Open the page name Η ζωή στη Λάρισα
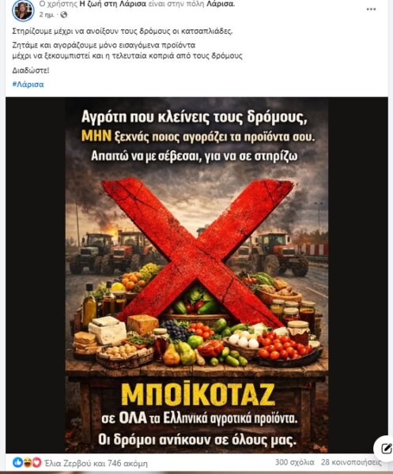 (x=113, y=4)
